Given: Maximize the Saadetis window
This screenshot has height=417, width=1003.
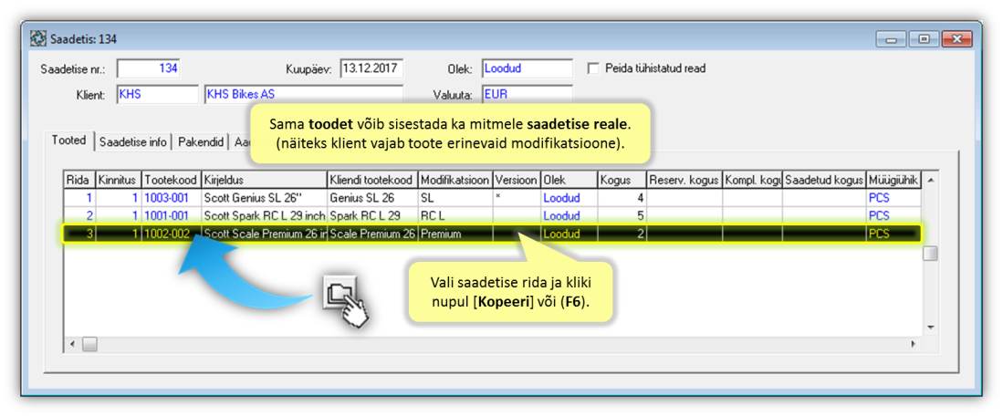Looking at the screenshot, I should click(924, 39).
